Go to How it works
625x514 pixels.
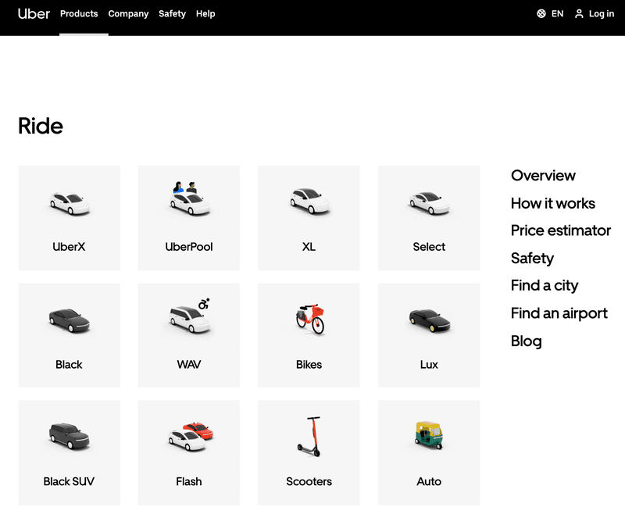tap(553, 203)
